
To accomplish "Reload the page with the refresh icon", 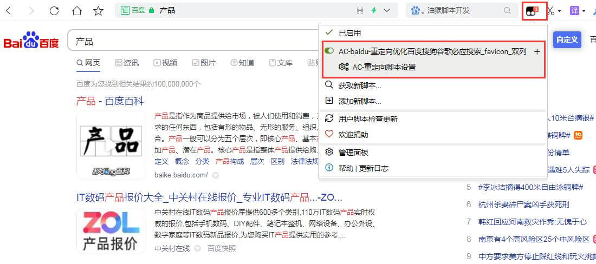I will (x=54, y=11).
